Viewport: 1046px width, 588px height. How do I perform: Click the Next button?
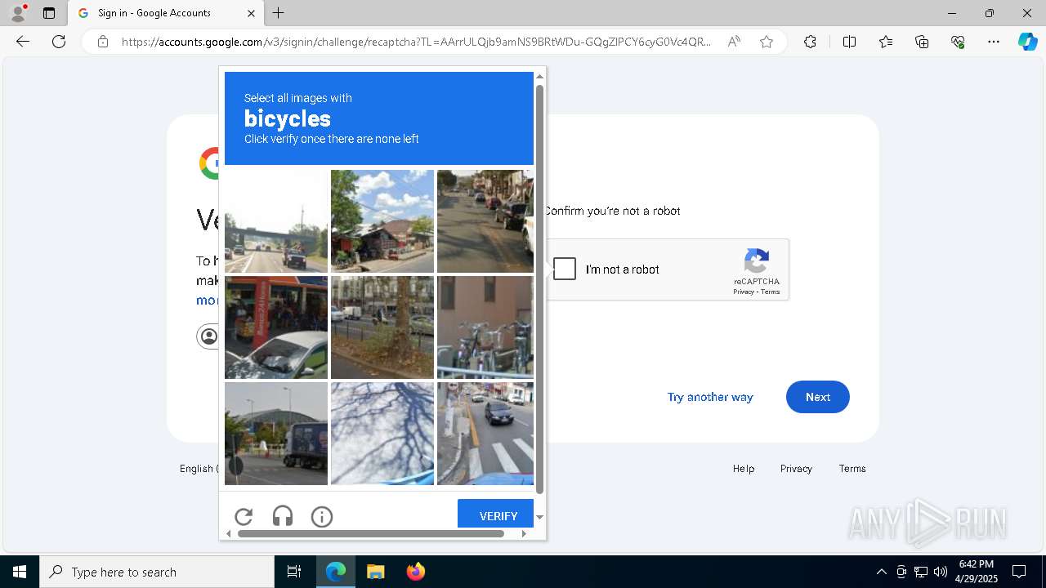coord(818,397)
